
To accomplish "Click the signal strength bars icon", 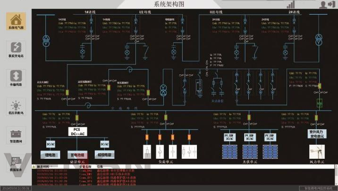I will tap(291, 5).
